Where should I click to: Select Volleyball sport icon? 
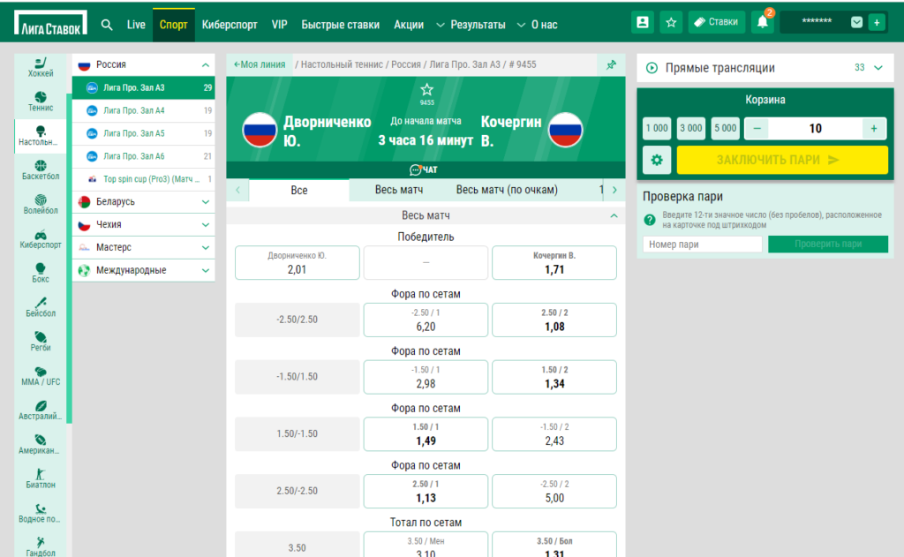pyautogui.click(x=41, y=204)
